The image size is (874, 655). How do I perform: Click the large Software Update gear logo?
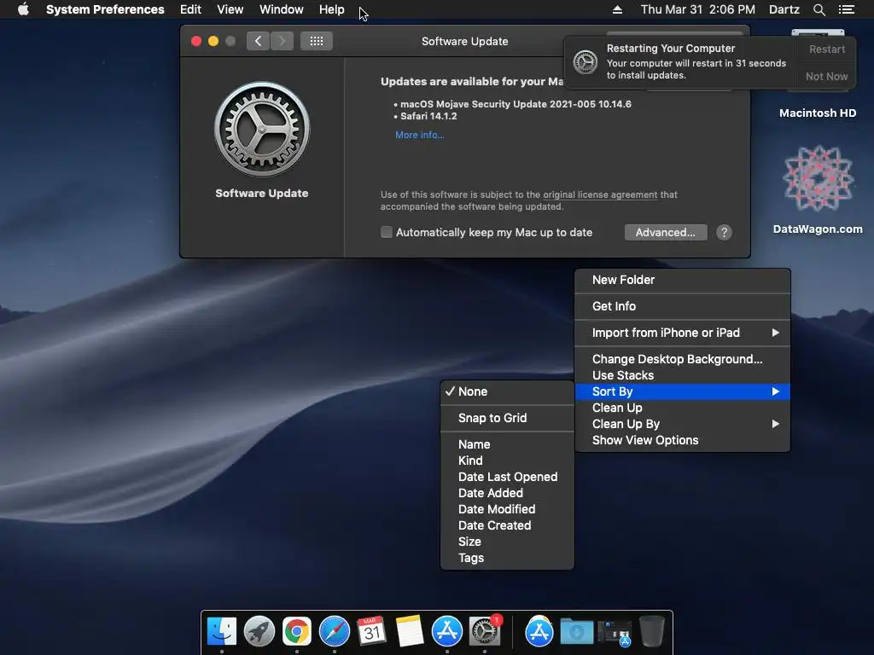(x=262, y=130)
